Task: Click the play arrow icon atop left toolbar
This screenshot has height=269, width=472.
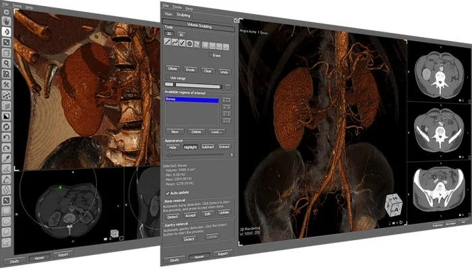Action: click(x=6, y=11)
